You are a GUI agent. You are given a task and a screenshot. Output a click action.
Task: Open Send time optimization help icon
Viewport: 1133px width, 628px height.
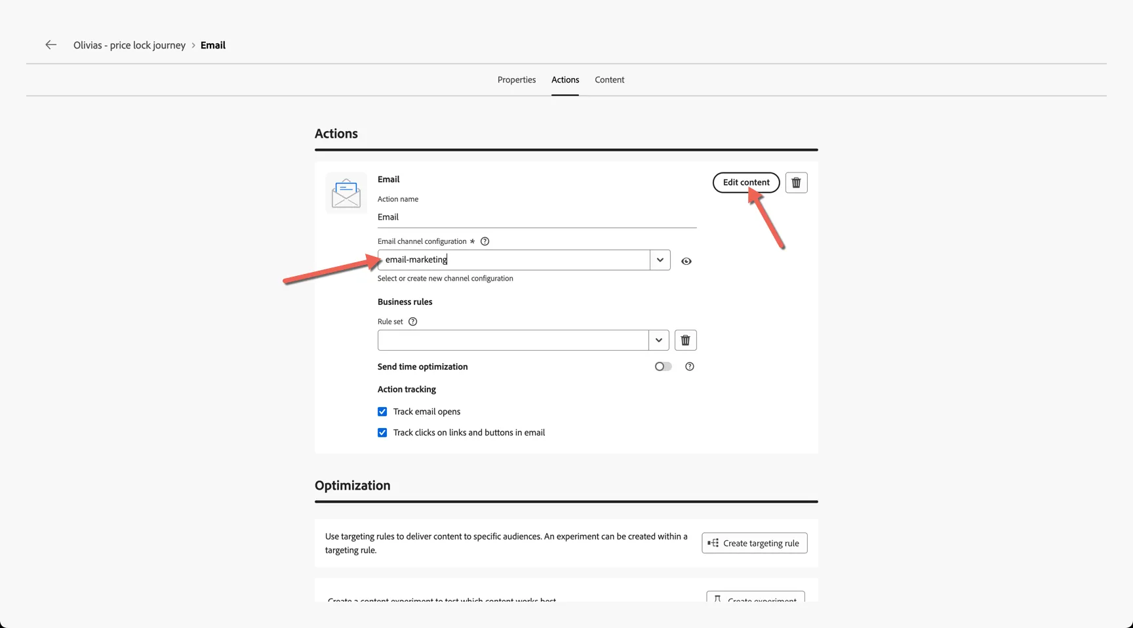click(689, 366)
